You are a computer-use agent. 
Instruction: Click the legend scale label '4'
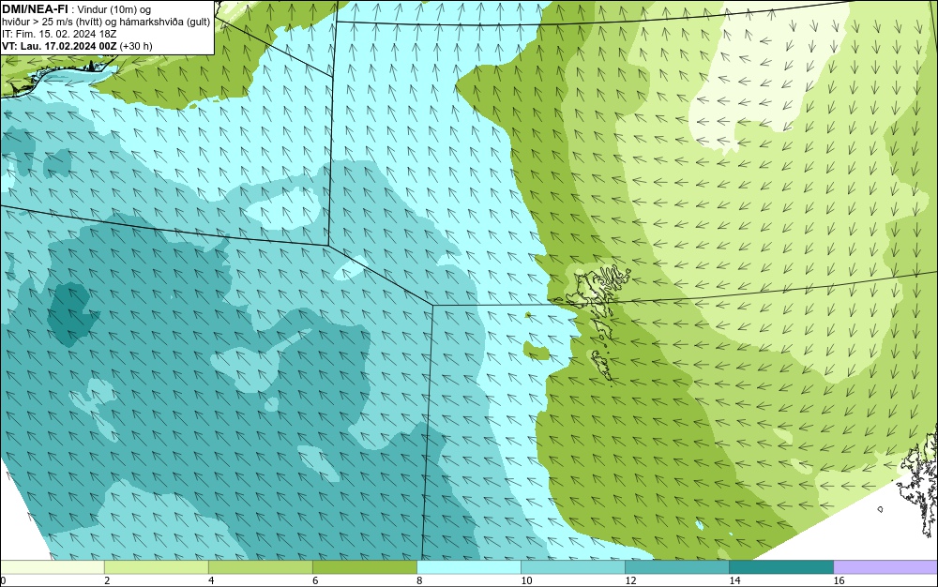coord(211,580)
